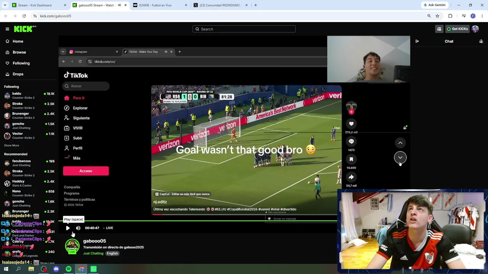Focus the Kick Search field
The width and height of the screenshot is (488, 274).
tap(244, 29)
